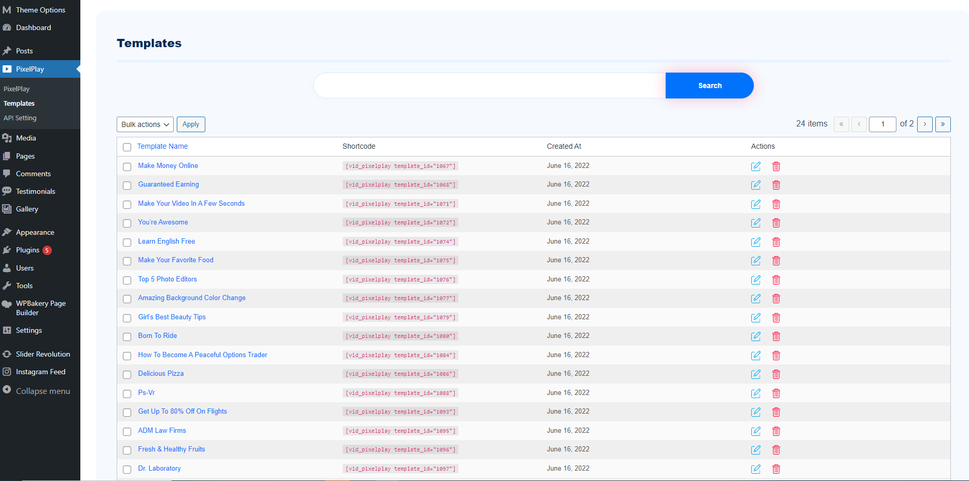
Task: Check the Learn English Free checkbox
Action: tap(127, 243)
